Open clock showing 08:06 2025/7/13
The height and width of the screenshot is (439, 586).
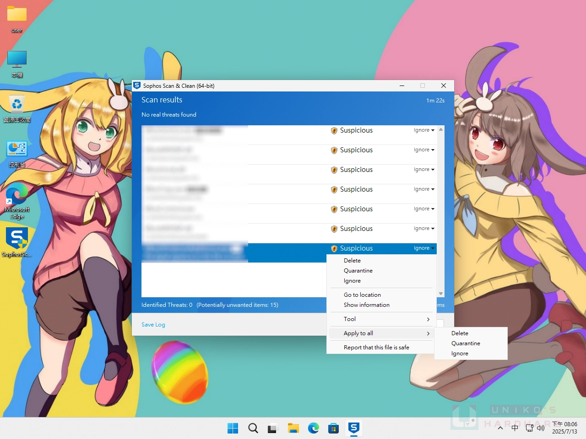pos(564,428)
